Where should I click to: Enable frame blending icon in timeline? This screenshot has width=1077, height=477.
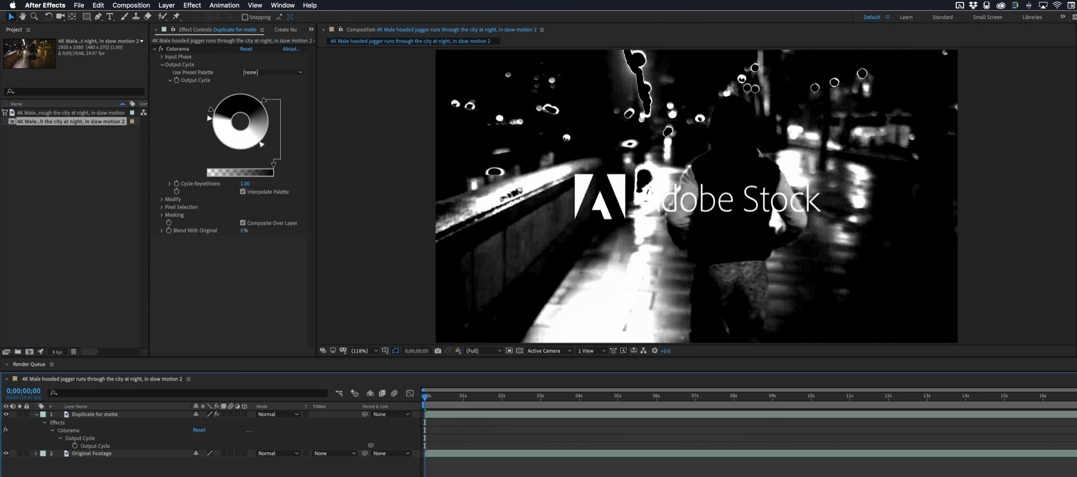coord(382,393)
